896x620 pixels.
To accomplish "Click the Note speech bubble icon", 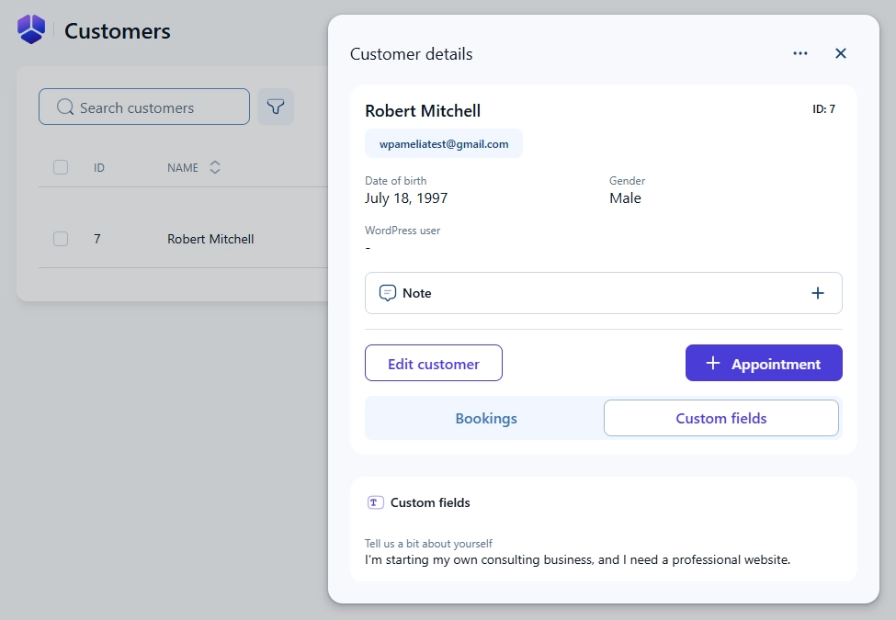I will click(x=388, y=293).
